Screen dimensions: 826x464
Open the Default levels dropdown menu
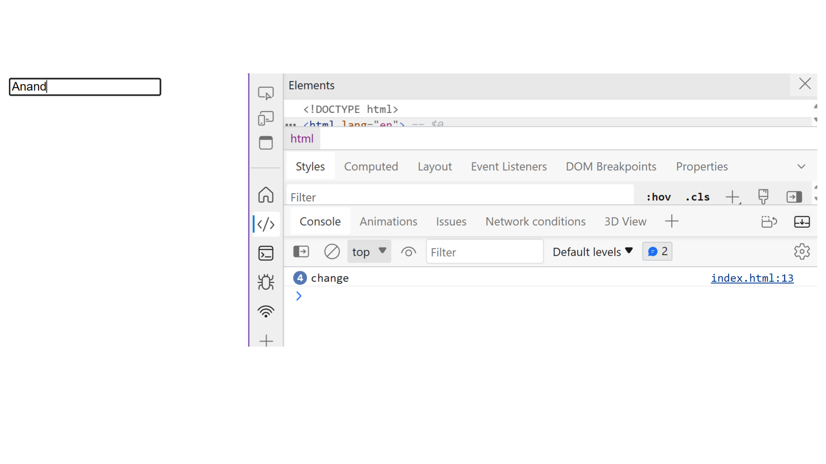point(592,251)
